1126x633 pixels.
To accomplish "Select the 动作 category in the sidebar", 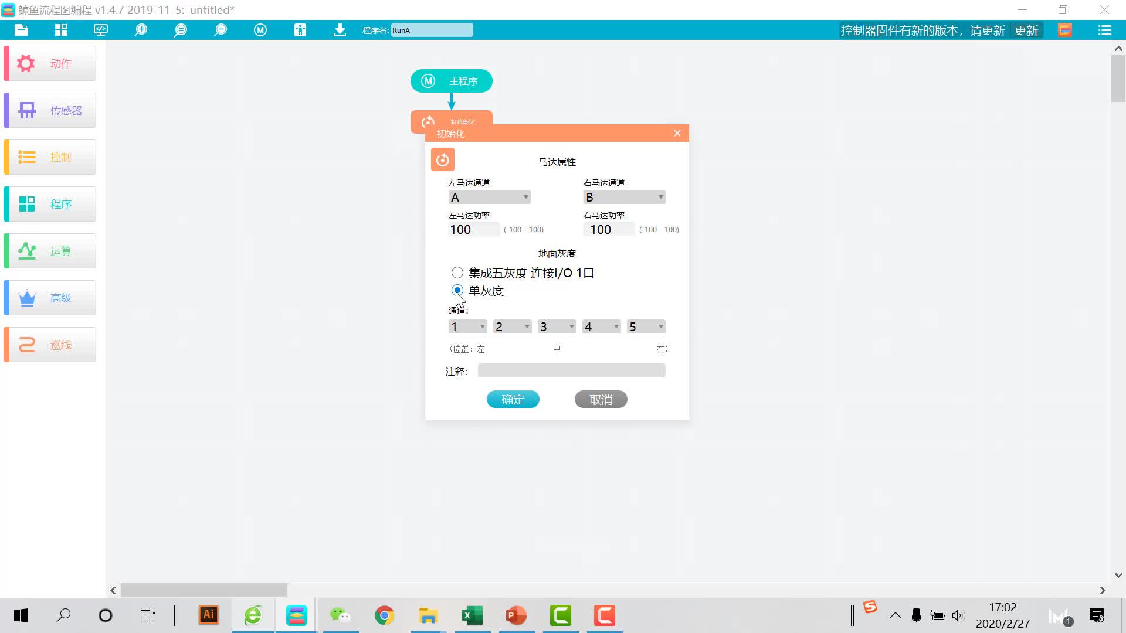I will tap(49, 63).
